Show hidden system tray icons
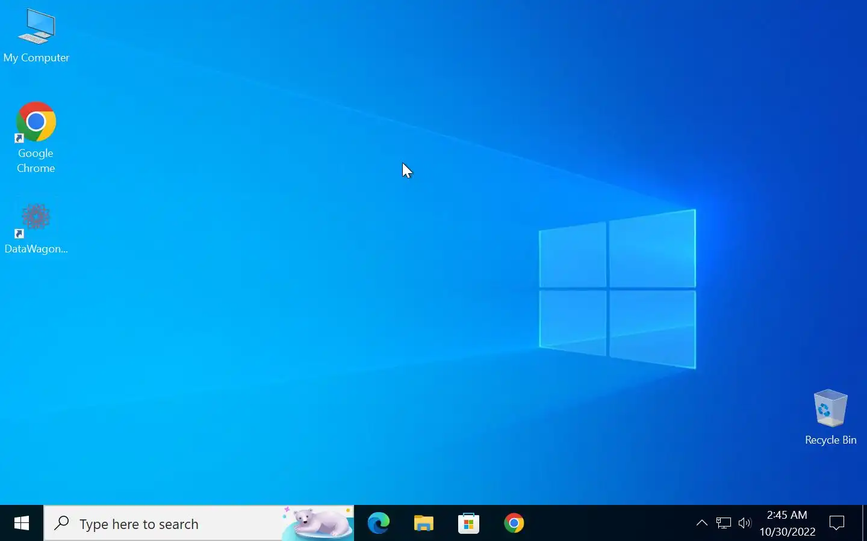The height and width of the screenshot is (541, 867). point(701,523)
